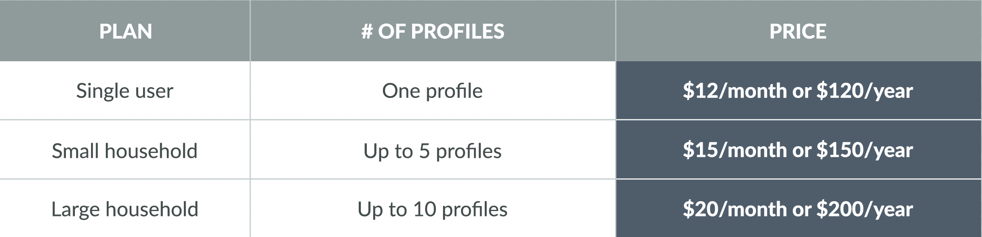Select the Large household plan cell

125,209
